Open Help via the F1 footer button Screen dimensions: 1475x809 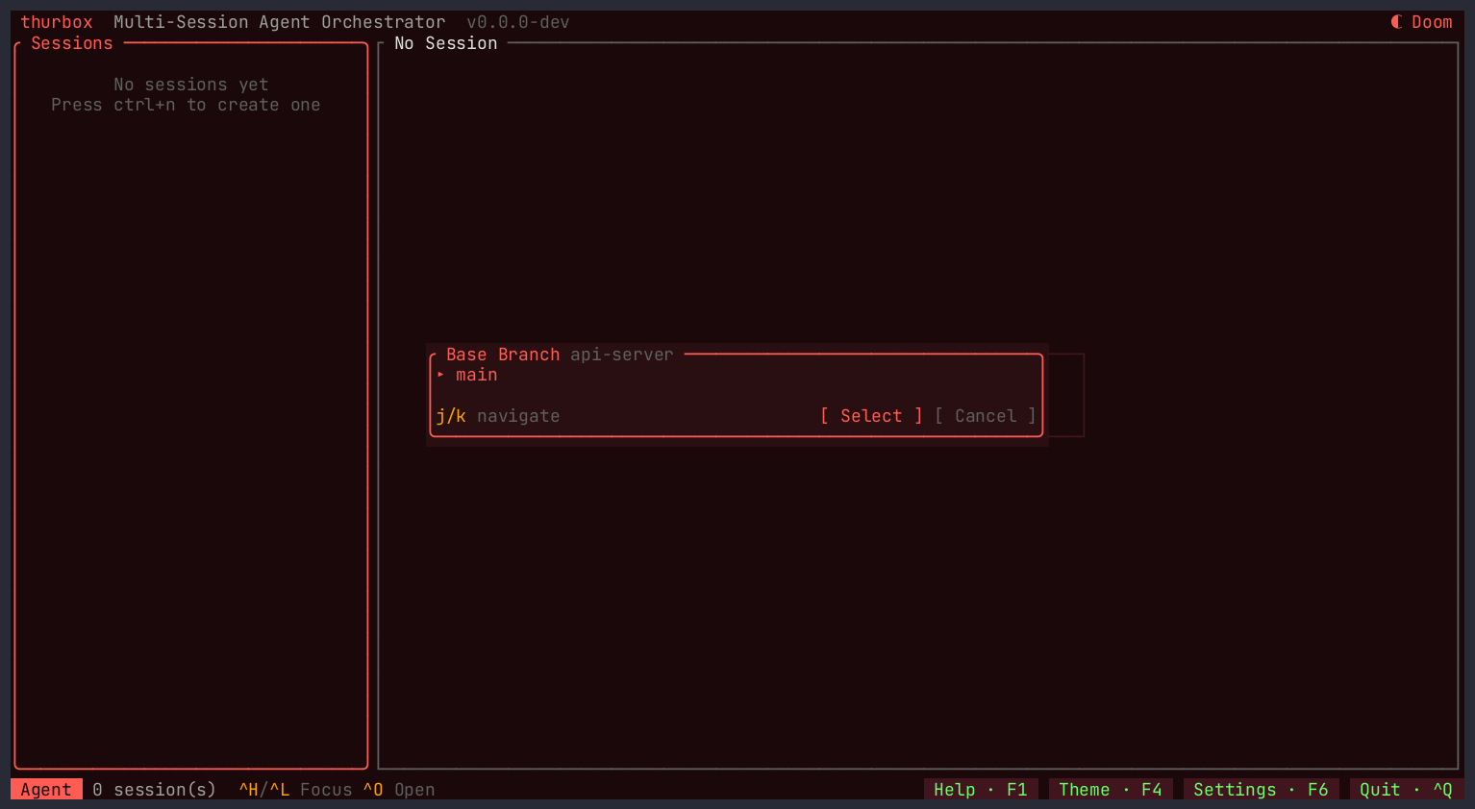[981, 790]
